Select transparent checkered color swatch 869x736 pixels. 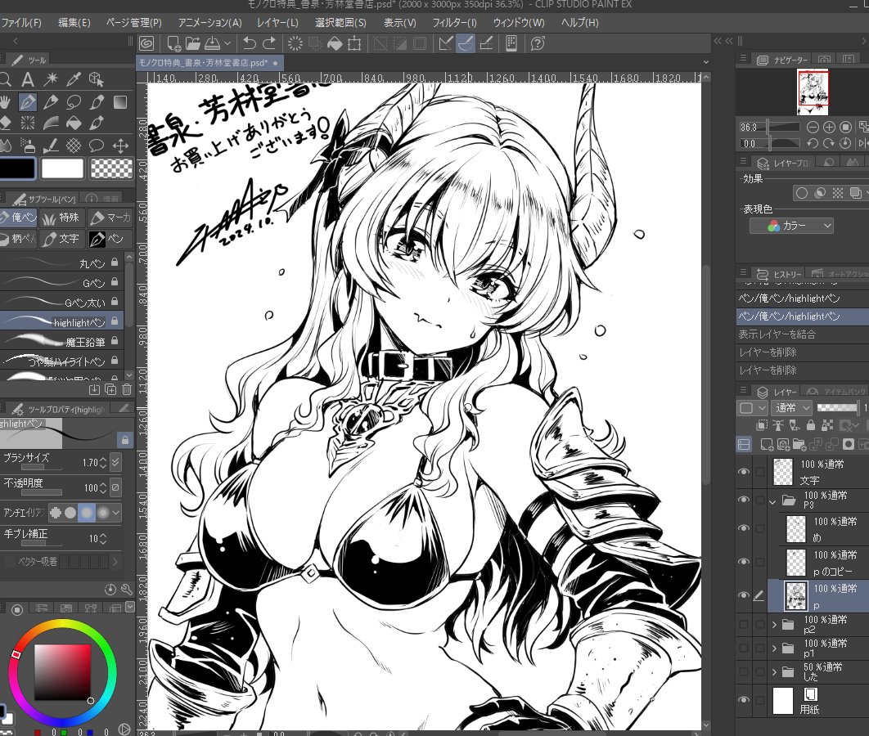tap(111, 168)
